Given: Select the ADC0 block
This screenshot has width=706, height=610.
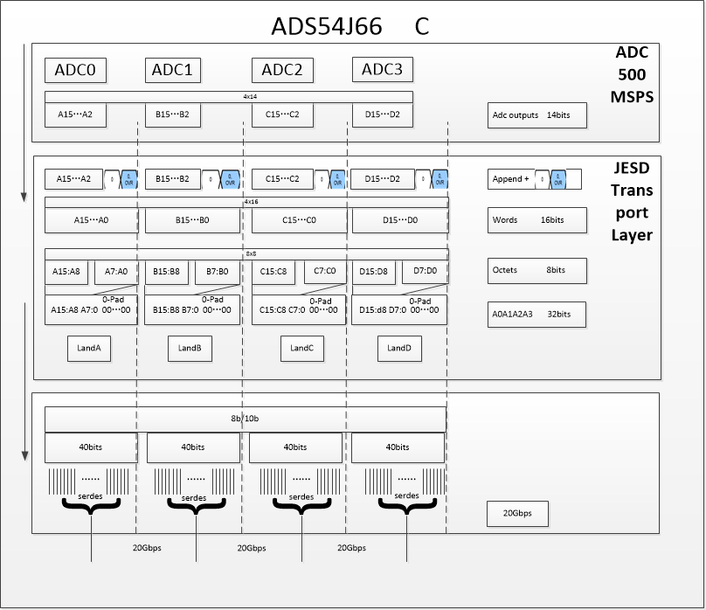Looking at the screenshot, I should [75, 70].
